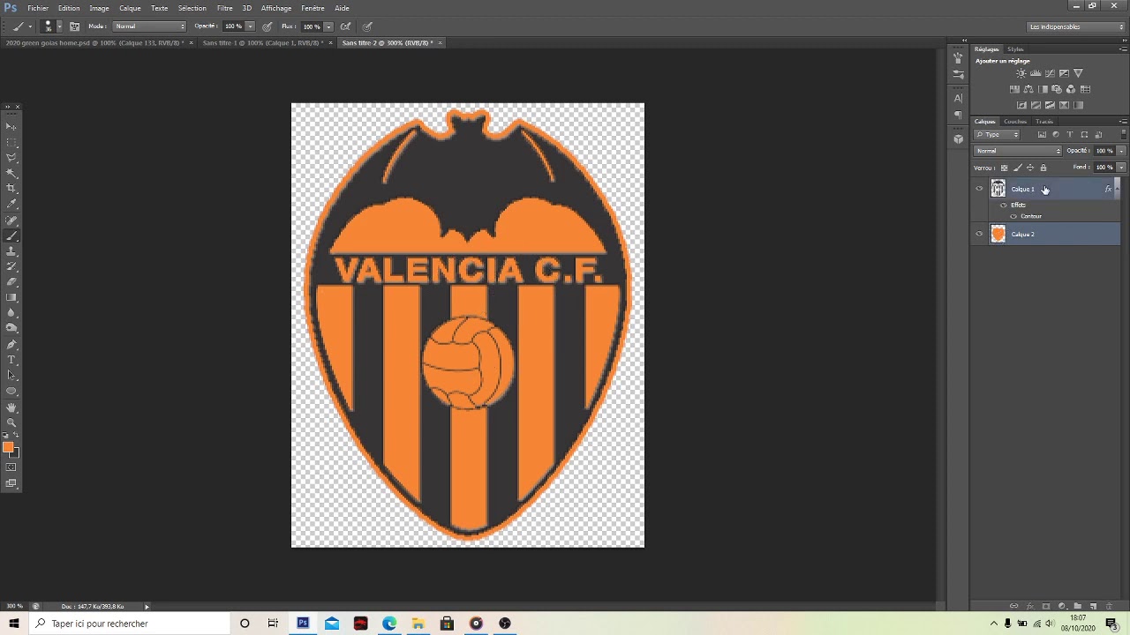Open the brush Mode dropdown
This screenshot has width=1130, height=635.
click(150, 26)
